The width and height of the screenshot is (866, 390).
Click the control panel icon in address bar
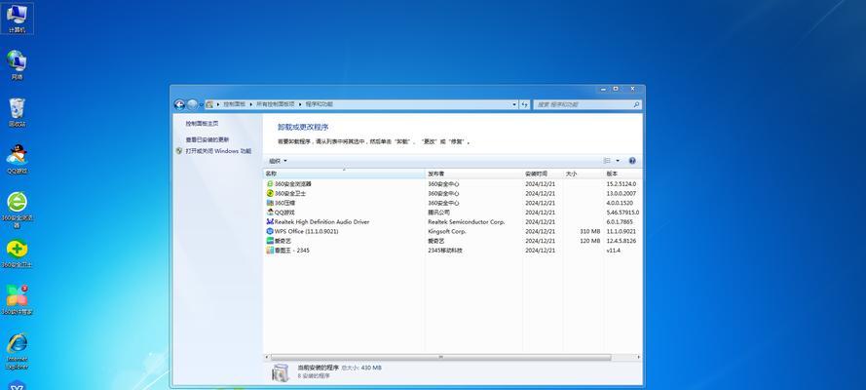[x=209, y=104]
